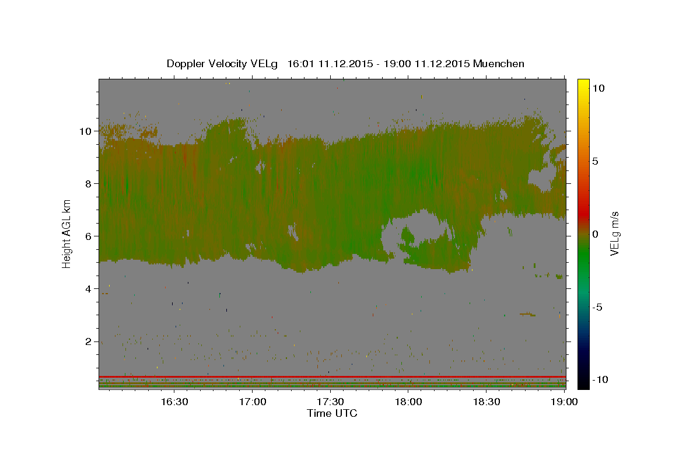Click the 17:00 time tick label
Image resolution: width=700 pixels, height=467 pixels.
coord(252,402)
